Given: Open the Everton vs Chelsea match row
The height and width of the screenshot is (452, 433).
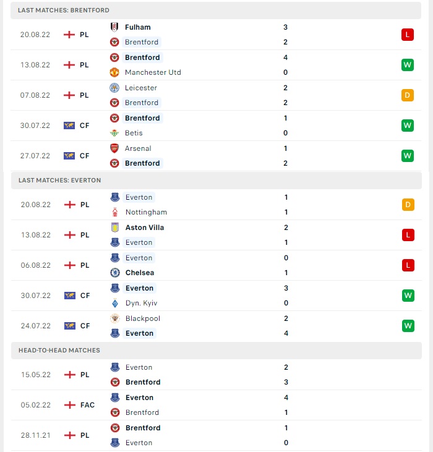Looking at the screenshot, I should [x=216, y=265].
